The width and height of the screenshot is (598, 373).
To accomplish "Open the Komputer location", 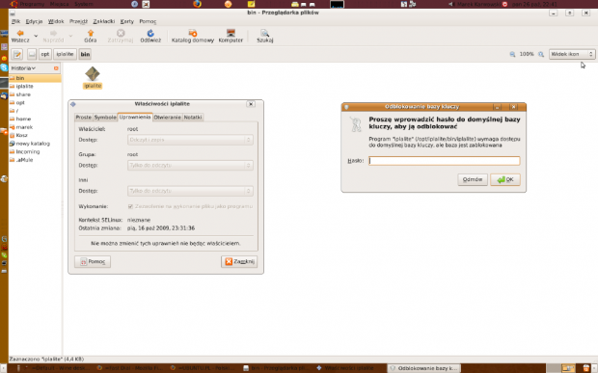I will (x=231, y=36).
